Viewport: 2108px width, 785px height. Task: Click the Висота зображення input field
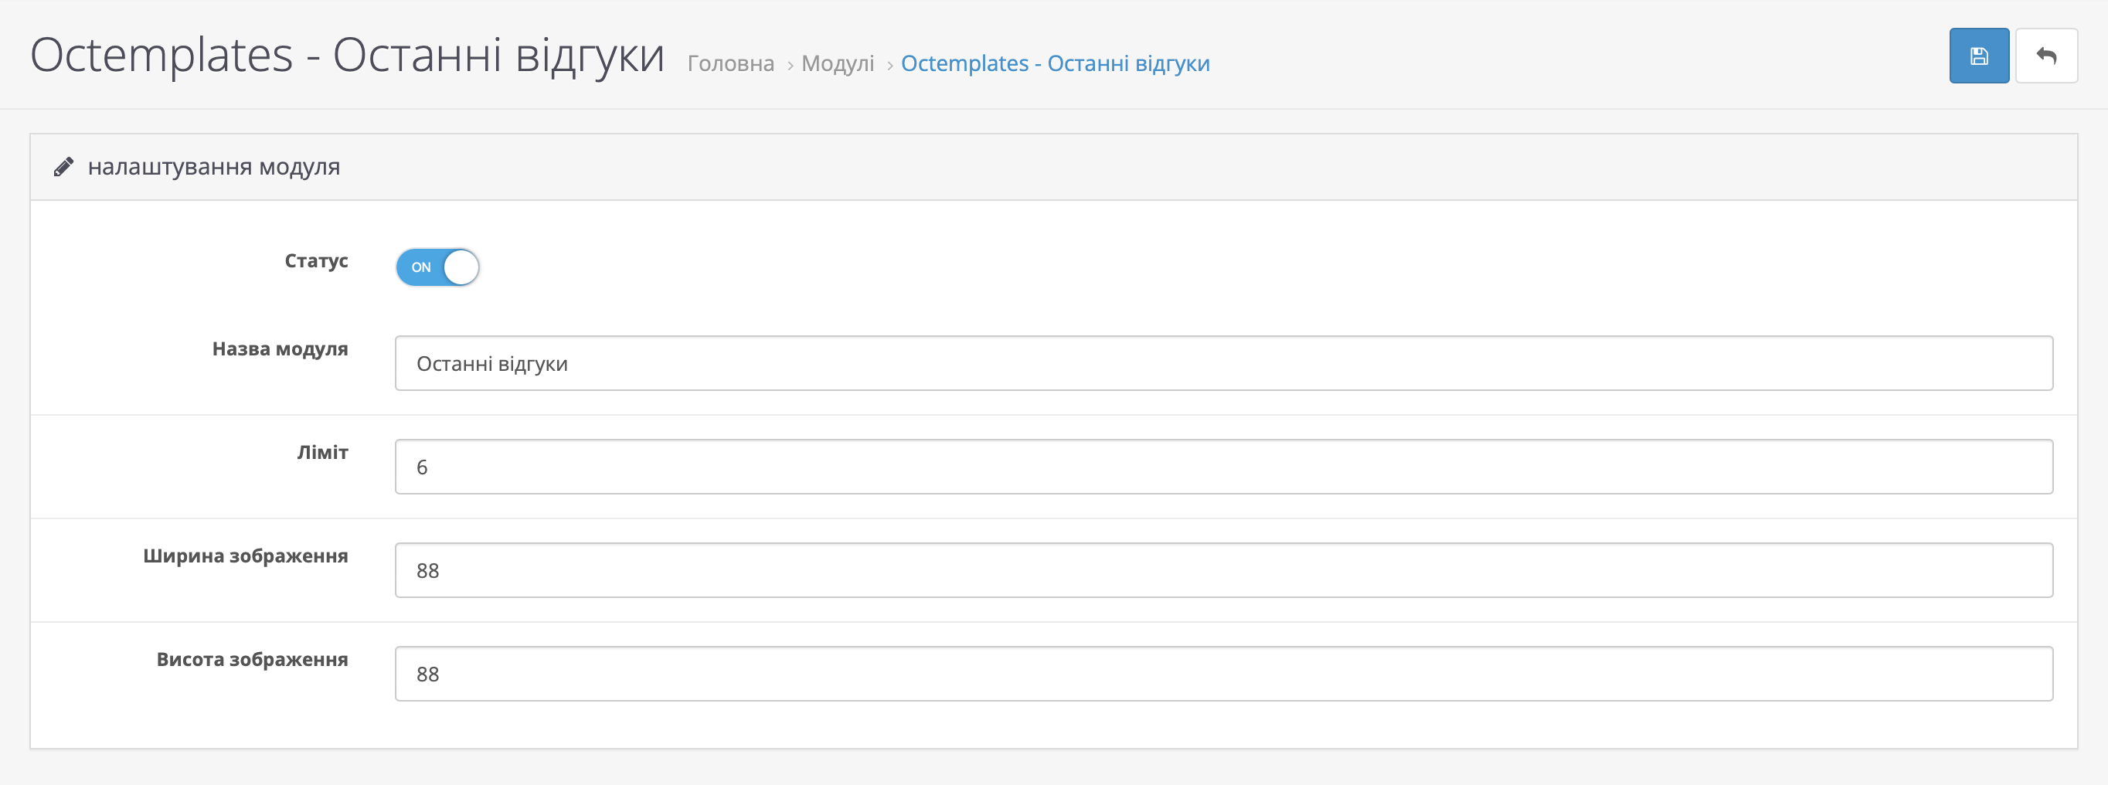(1222, 674)
